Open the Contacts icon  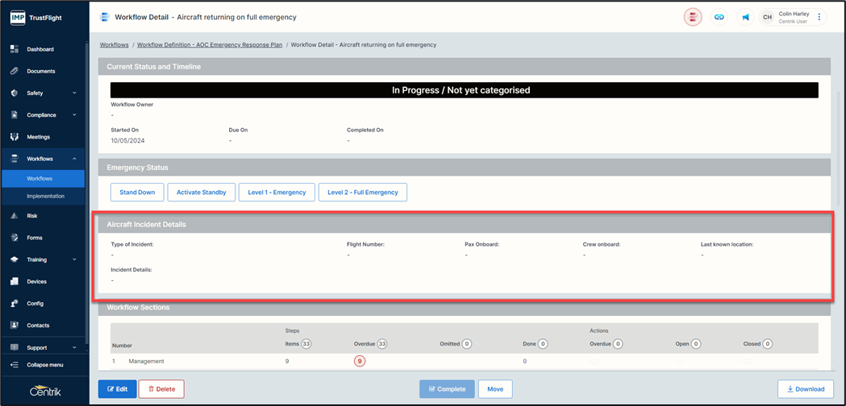tap(15, 325)
